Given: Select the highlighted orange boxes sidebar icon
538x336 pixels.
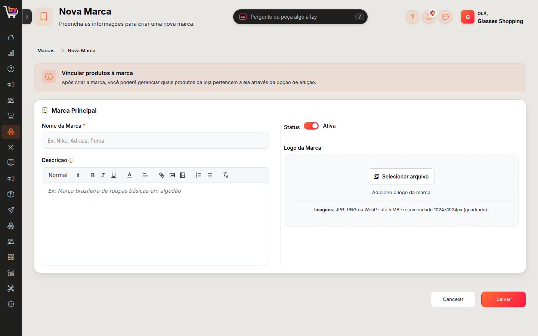Looking at the screenshot, I should click(x=11, y=132).
